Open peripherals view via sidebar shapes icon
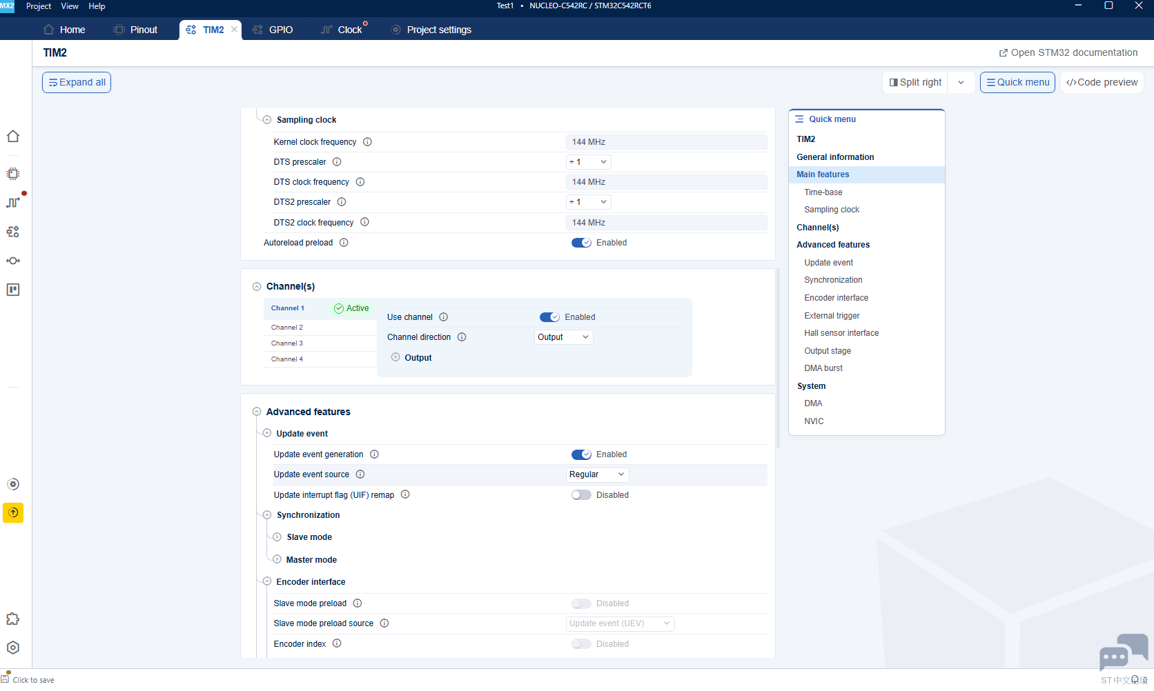This screenshot has height=691, width=1154. [13, 232]
